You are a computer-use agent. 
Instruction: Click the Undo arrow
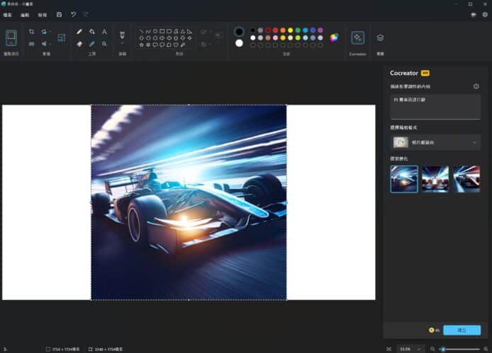click(x=73, y=14)
